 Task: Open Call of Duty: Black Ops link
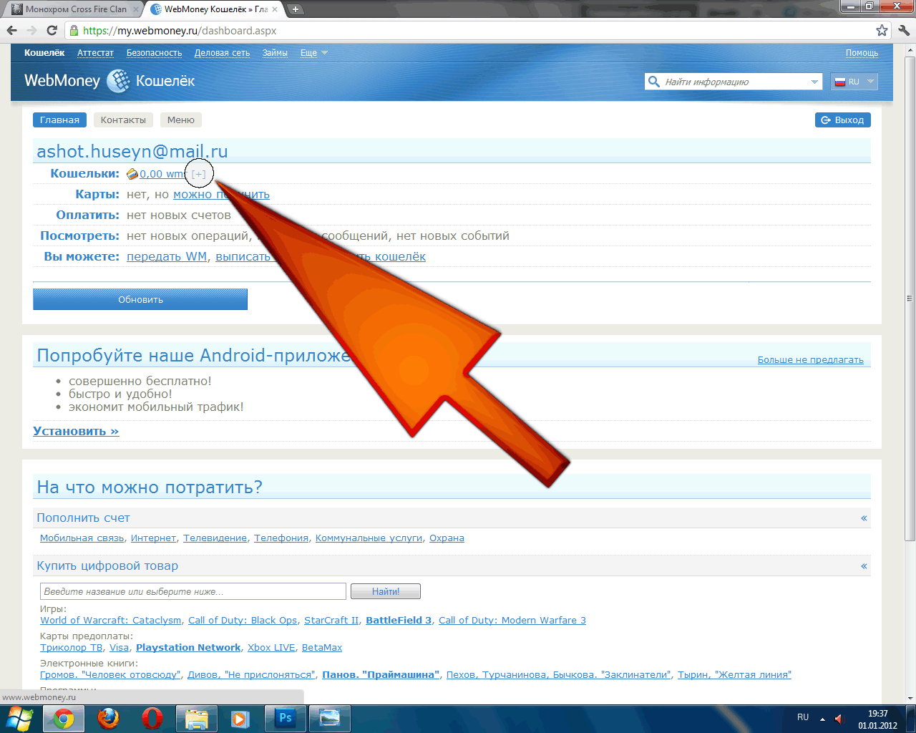[243, 621]
